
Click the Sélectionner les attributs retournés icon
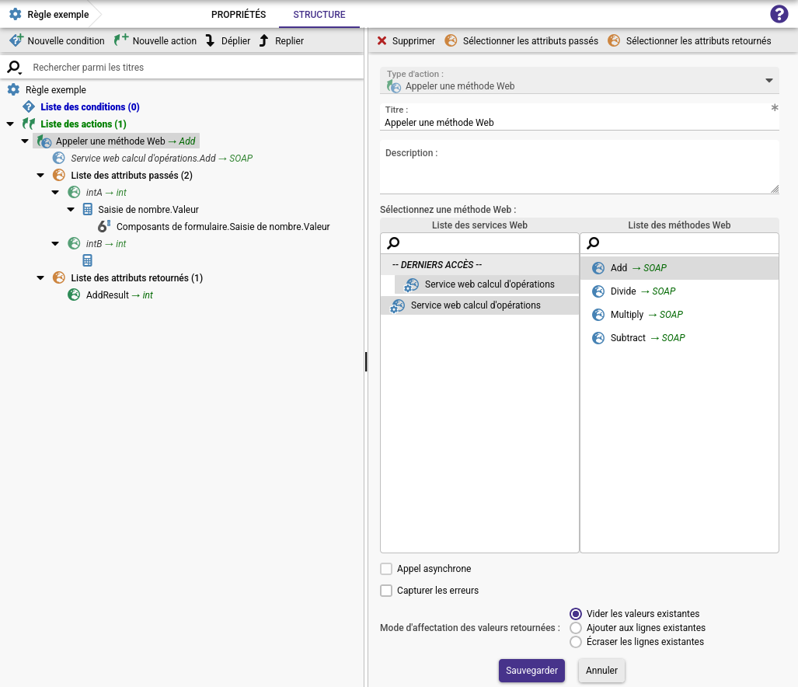614,40
